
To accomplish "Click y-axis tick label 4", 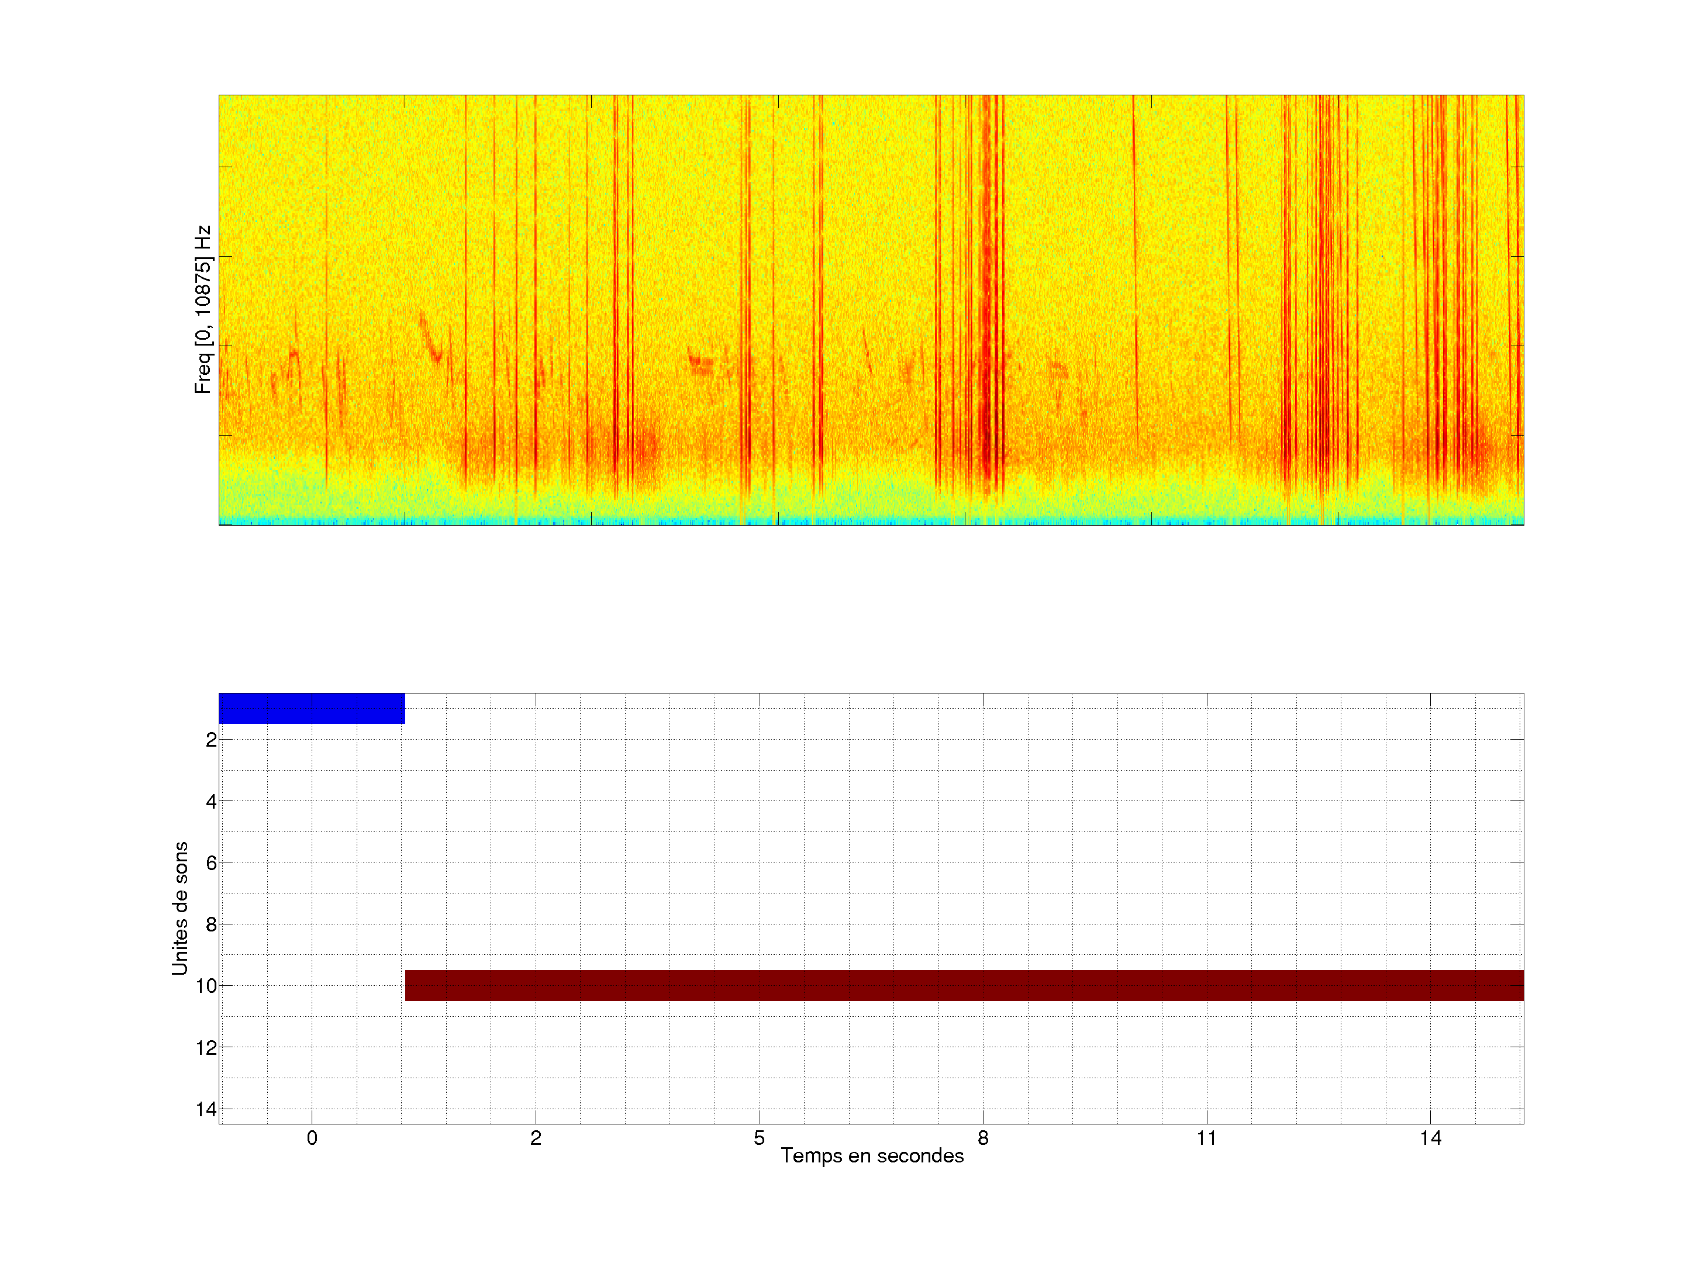I will (211, 802).
